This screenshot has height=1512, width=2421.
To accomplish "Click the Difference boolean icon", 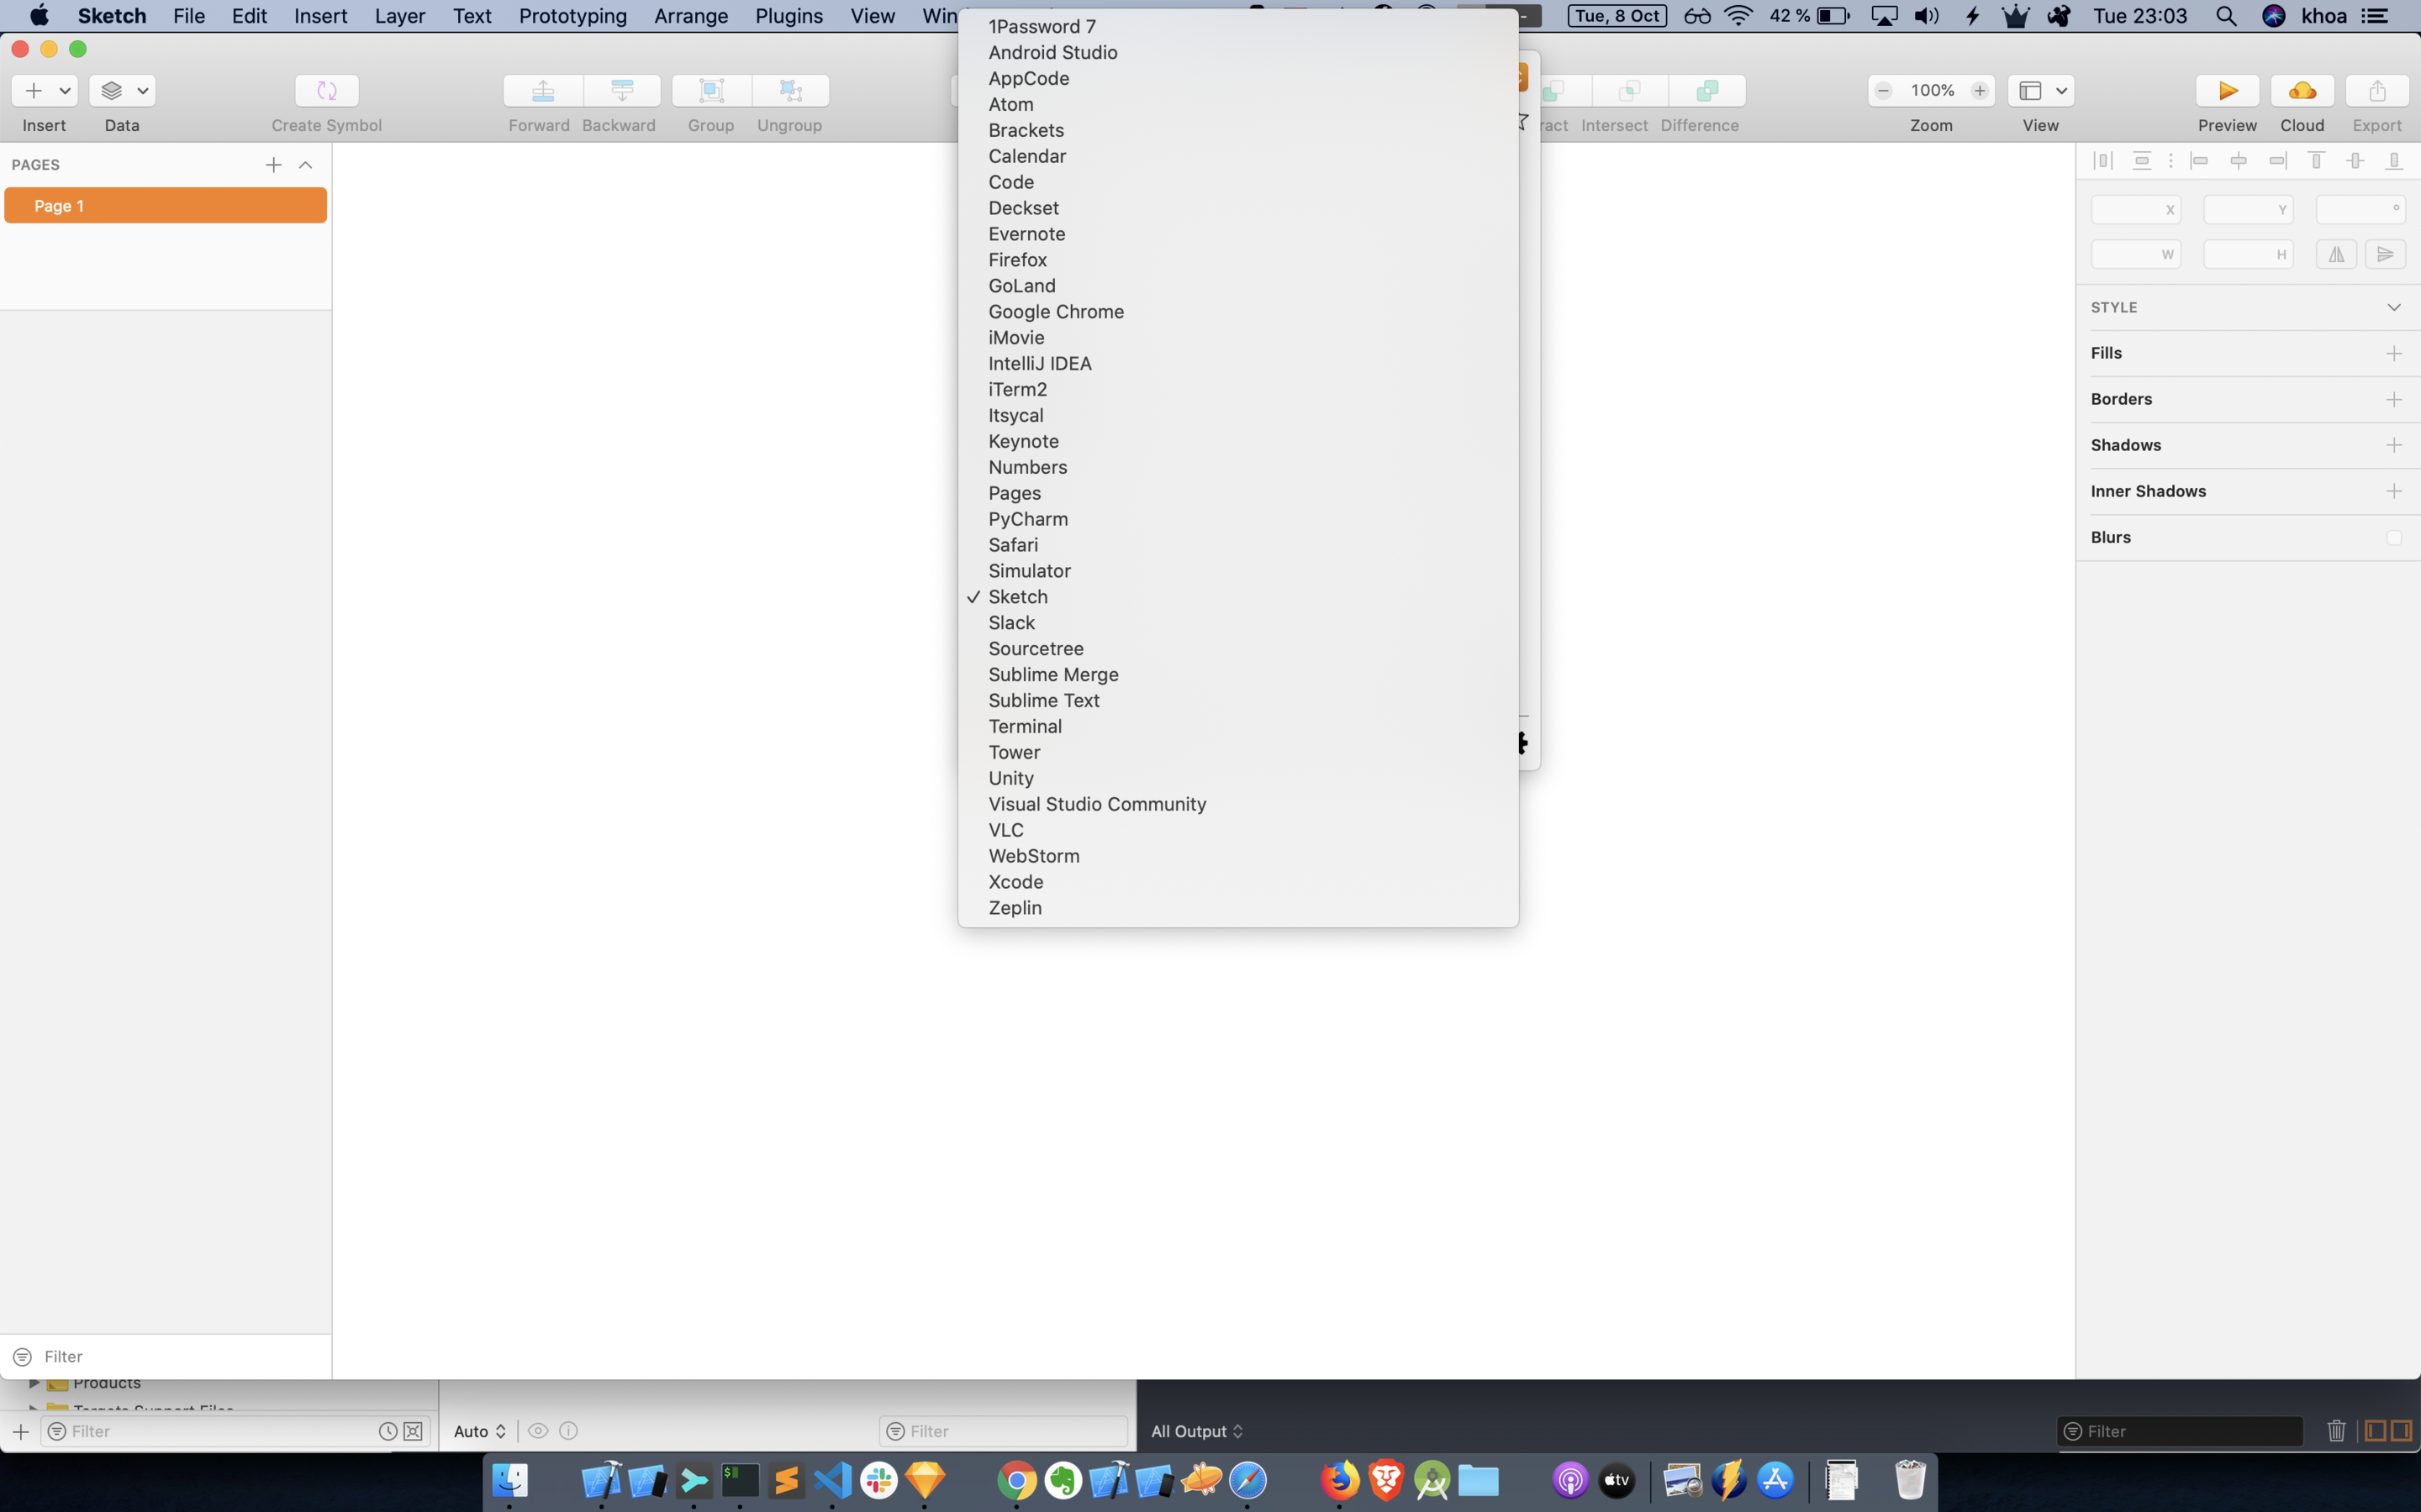I will [1706, 91].
